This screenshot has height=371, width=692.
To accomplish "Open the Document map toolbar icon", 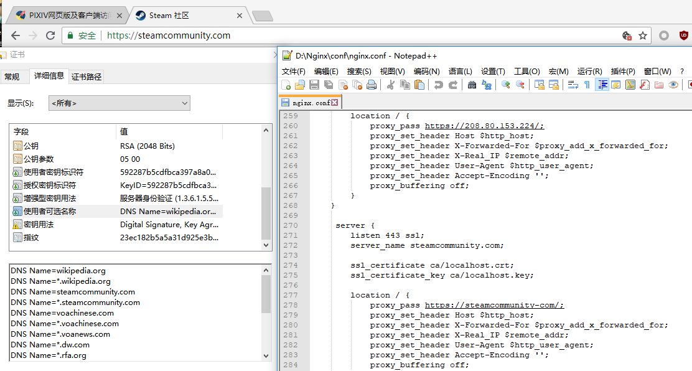I will [x=630, y=85].
